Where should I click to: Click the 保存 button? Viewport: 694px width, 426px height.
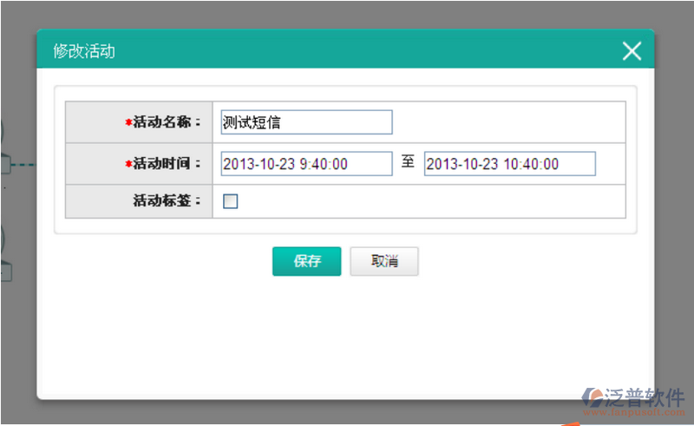(x=306, y=261)
